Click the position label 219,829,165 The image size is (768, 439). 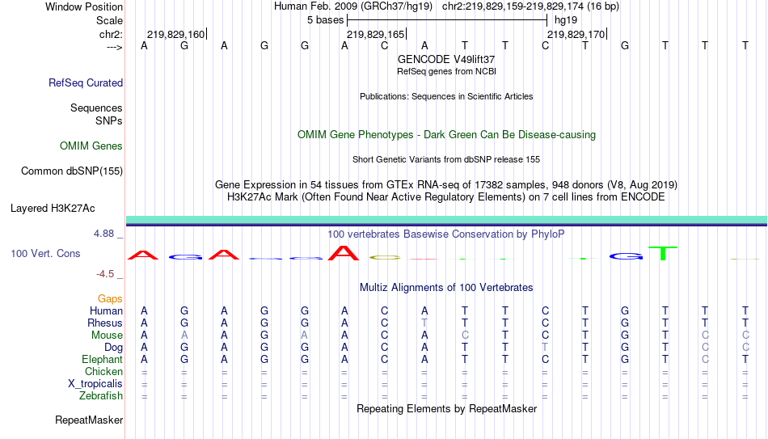tap(376, 34)
